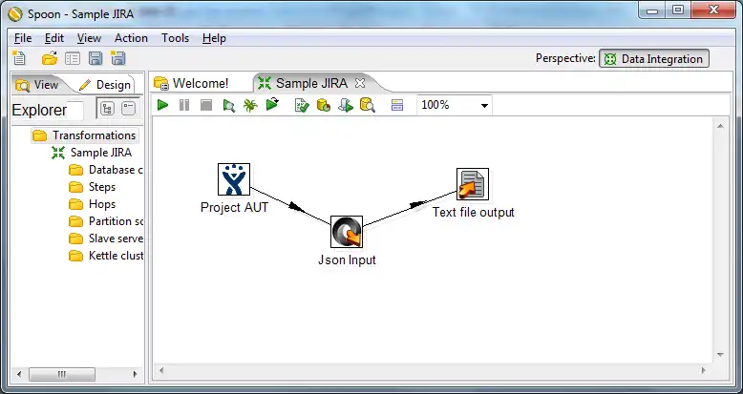Click explorer scrollbar left arrow

pos(19,374)
